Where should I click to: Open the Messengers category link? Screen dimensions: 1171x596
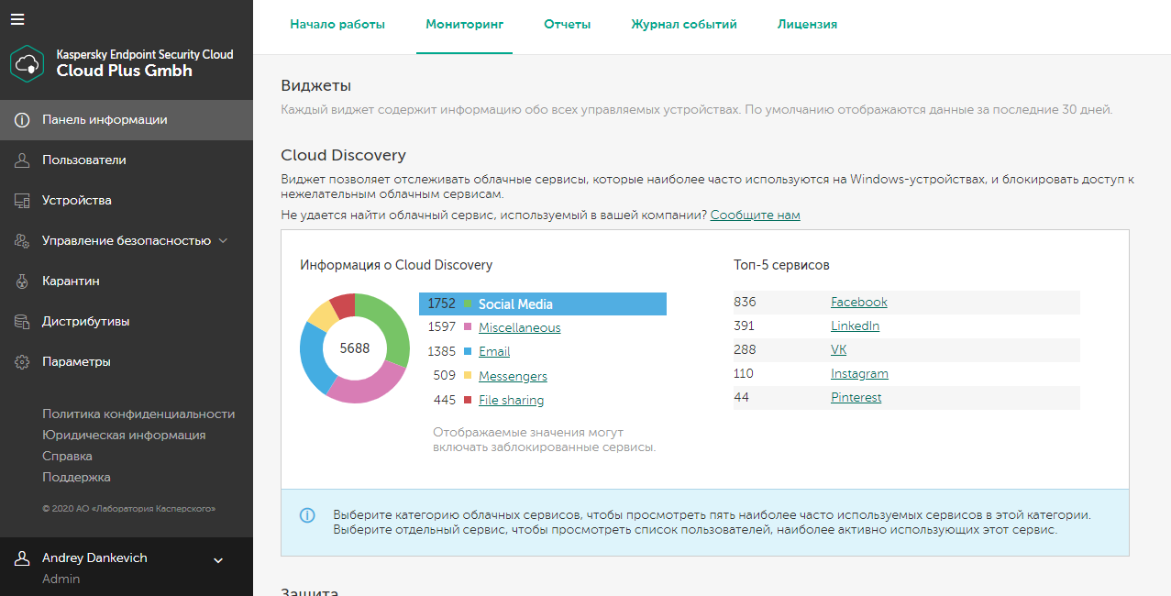point(513,377)
